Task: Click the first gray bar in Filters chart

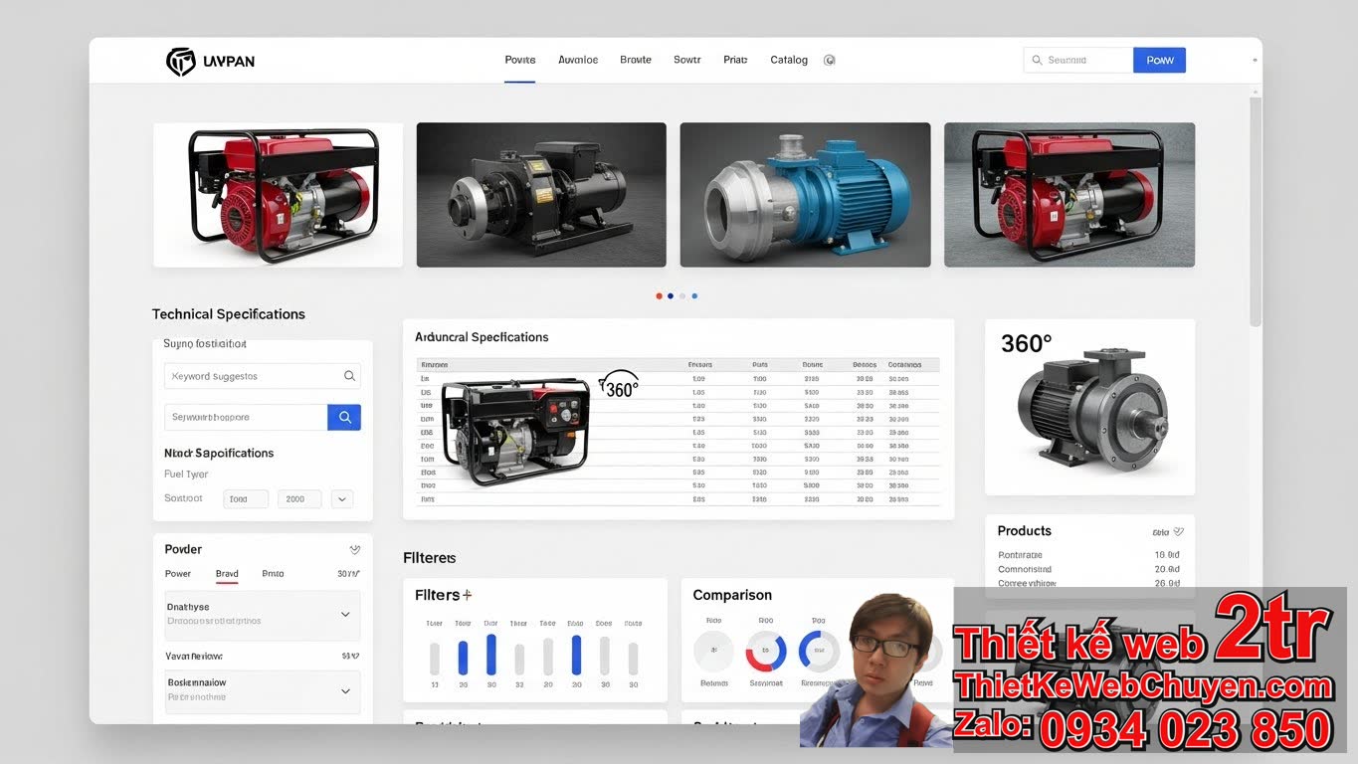Action: click(x=435, y=659)
